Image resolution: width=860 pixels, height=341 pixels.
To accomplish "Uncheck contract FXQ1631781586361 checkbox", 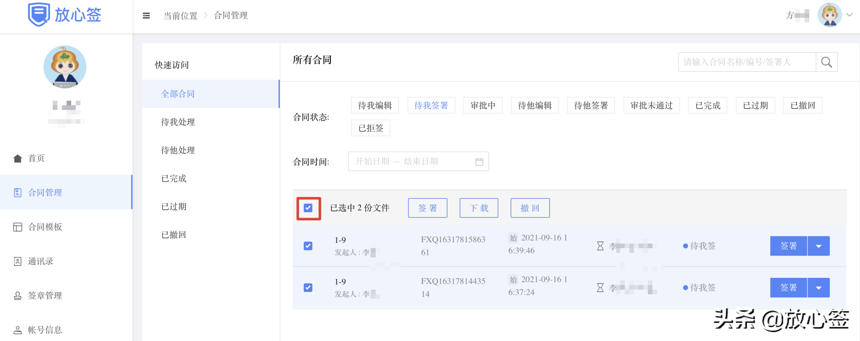I will [308, 246].
